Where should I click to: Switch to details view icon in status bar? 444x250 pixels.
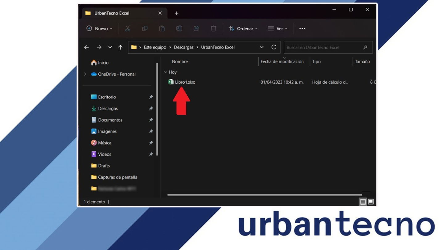tap(363, 202)
